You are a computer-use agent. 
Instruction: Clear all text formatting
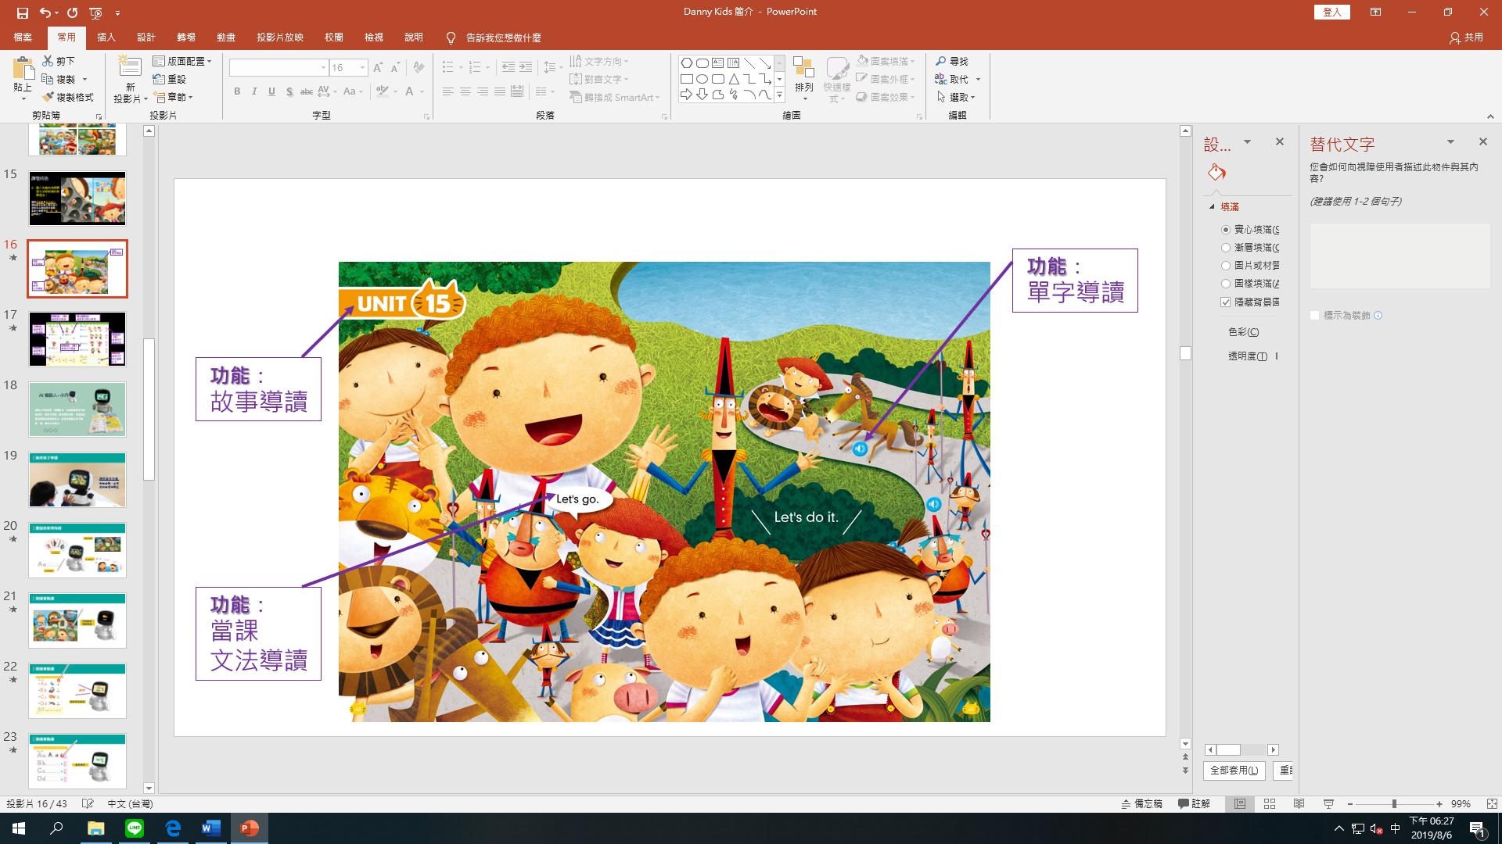tap(419, 68)
